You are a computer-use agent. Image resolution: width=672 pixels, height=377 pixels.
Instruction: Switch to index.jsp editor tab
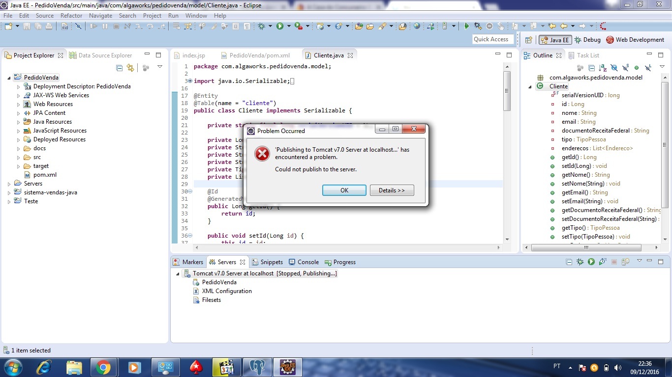190,55
